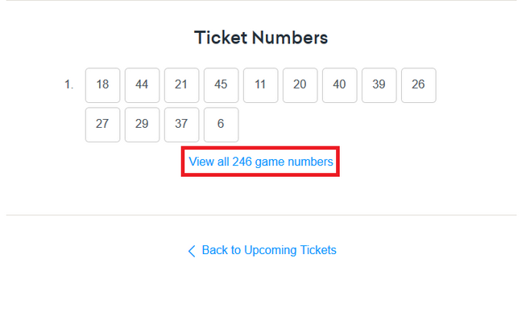Click the back chevron arrow icon
Screen dimensions: 522x312
point(192,251)
